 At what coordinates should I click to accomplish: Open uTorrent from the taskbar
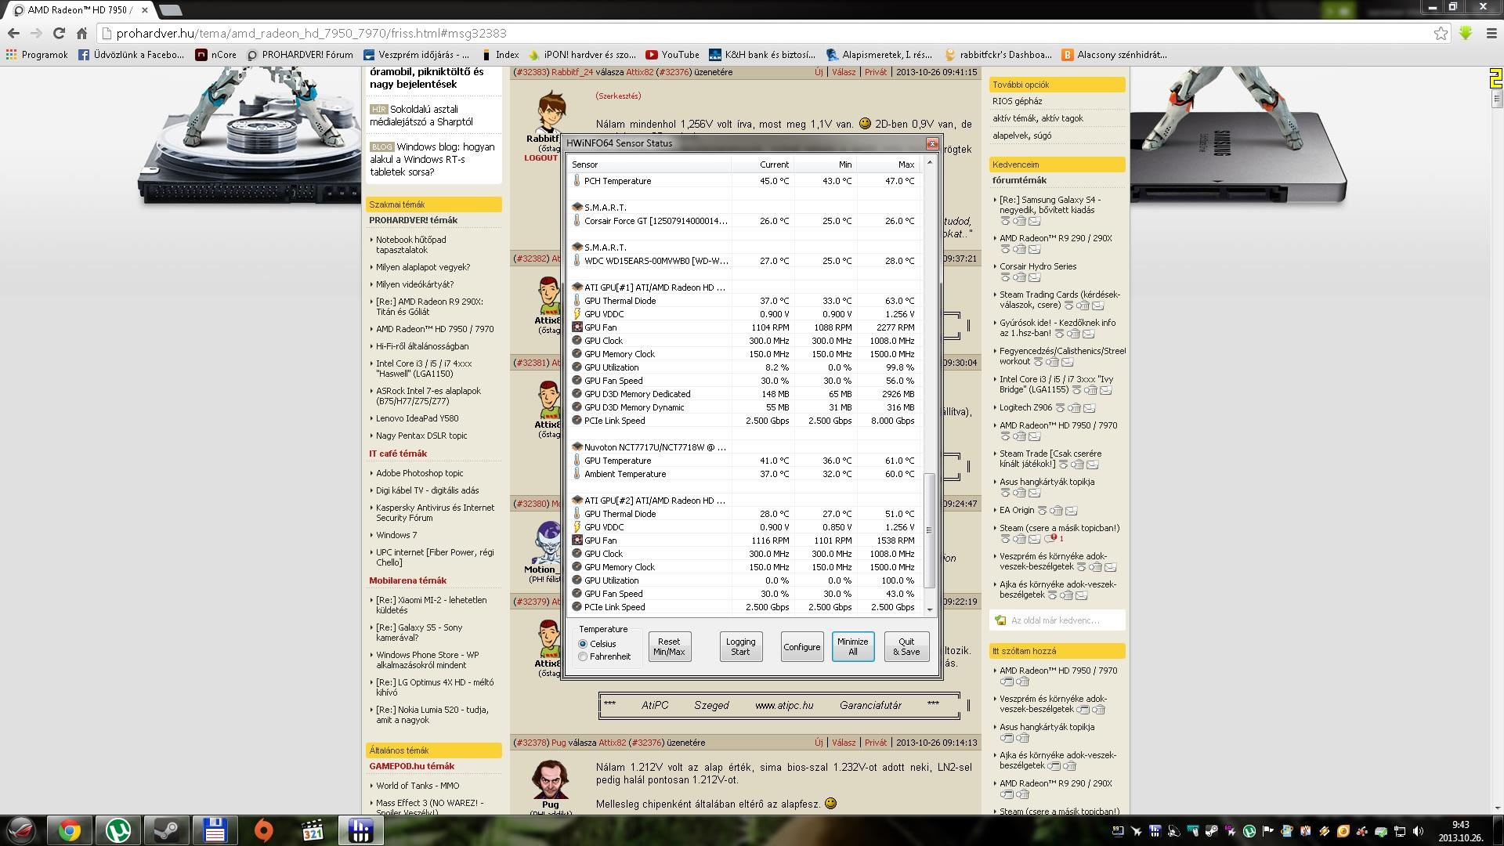[x=118, y=830]
